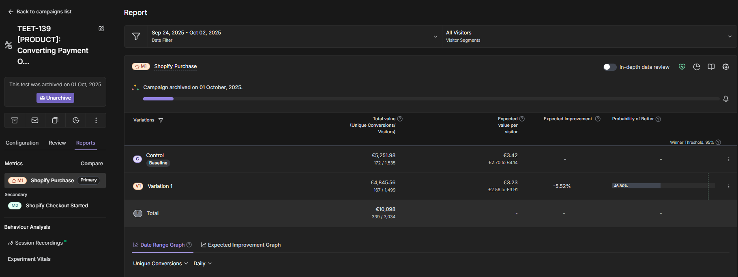The height and width of the screenshot is (277, 738).
Task: Click the Date Range Graph help icon
Action: [x=189, y=245]
